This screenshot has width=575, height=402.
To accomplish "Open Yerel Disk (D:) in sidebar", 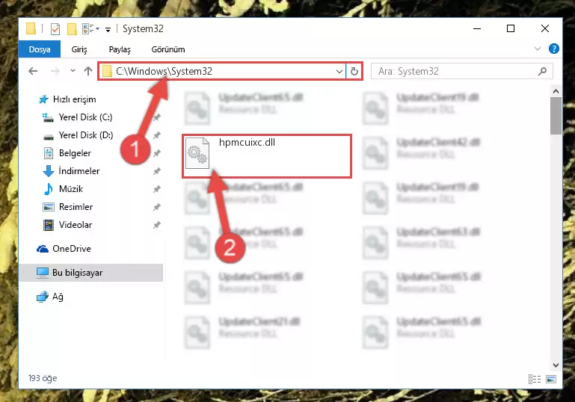I will pos(86,135).
